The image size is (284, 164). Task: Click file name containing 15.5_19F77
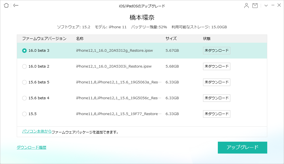point(119,114)
